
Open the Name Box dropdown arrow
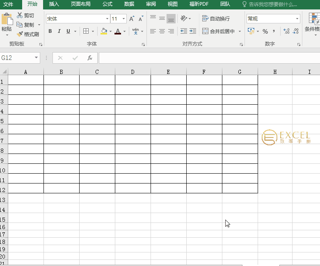pyautogui.click(x=36, y=57)
